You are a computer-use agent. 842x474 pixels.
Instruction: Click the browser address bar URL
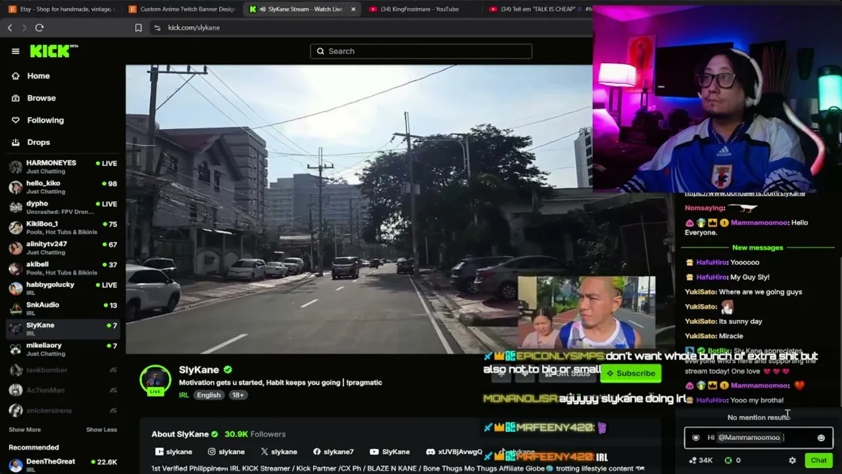tap(193, 28)
